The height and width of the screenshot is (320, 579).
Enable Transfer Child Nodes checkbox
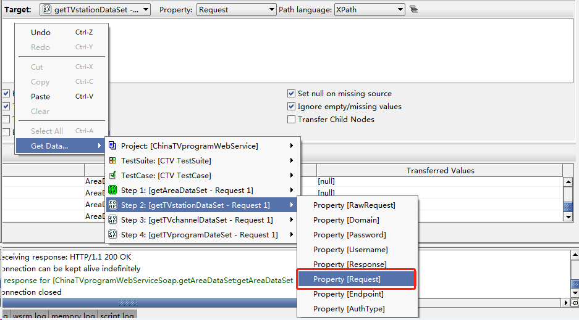291,120
